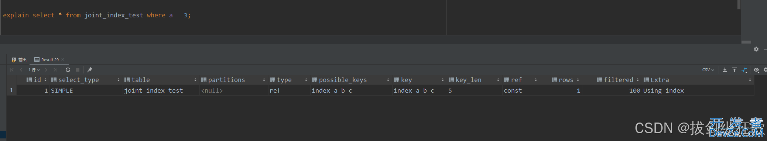
Task: Go to the first page of results
Action: pos(12,70)
